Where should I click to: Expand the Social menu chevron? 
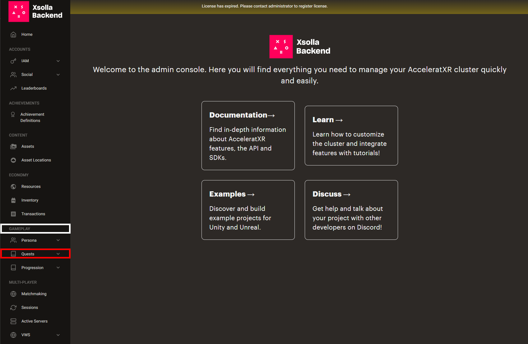click(58, 75)
